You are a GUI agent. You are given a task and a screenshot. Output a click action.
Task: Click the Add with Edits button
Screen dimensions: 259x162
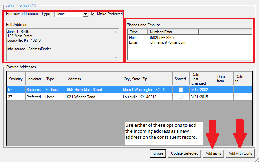click(x=240, y=153)
